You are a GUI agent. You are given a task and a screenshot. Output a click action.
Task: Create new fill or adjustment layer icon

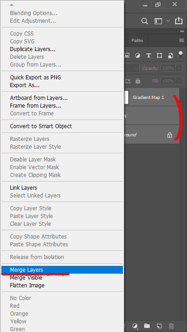(135, 326)
